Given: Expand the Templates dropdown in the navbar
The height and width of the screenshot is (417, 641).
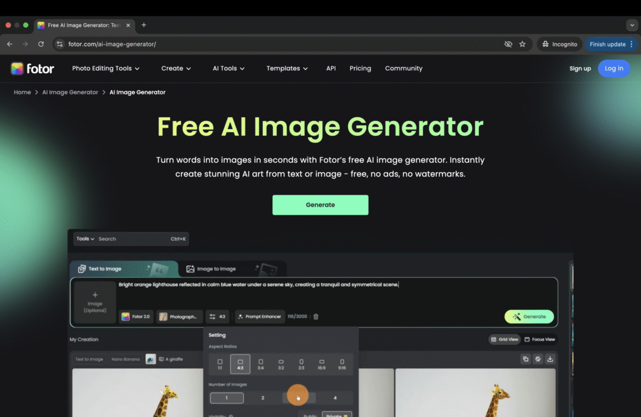Looking at the screenshot, I should [287, 68].
